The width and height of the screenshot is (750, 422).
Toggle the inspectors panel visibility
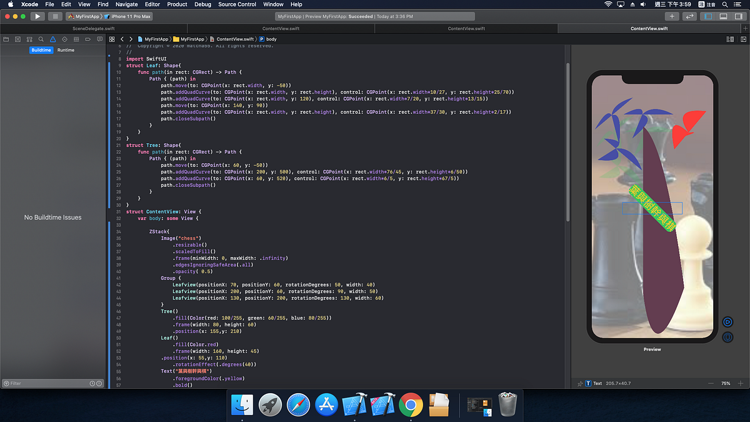[x=738, y=16]
